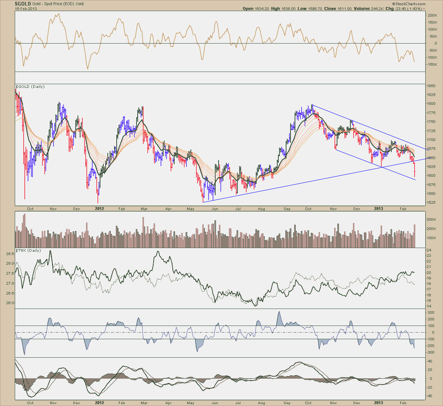Click the 1600 price axis label
The height and width of the screenshot is (406, 443).
click(x=431, y=176)
